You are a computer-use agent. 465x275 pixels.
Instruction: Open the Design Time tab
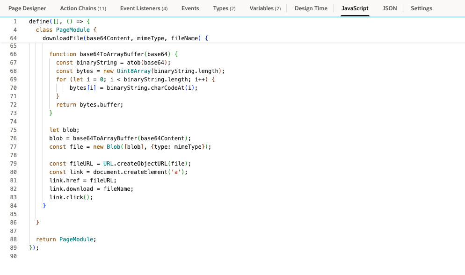point(311,8)
